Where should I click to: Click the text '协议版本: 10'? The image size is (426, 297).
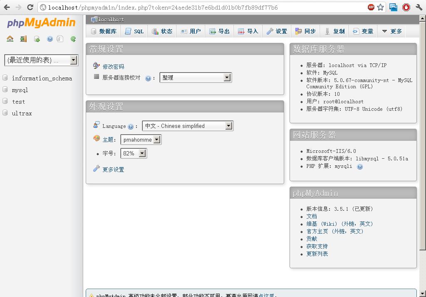323,94
